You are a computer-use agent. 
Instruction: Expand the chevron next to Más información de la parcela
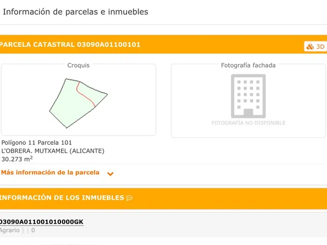pyautogui.click(x=110, y=174)
